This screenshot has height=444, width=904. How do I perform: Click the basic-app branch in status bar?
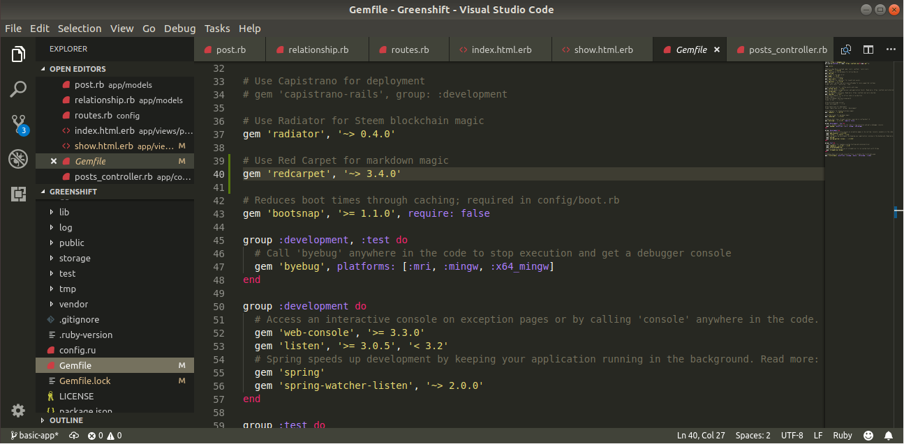(35, 436)
